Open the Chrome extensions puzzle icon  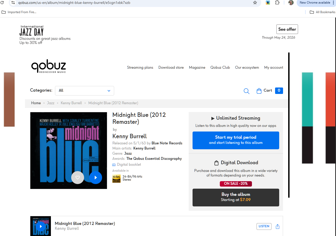pyautogui.click(x=277, y=3)
